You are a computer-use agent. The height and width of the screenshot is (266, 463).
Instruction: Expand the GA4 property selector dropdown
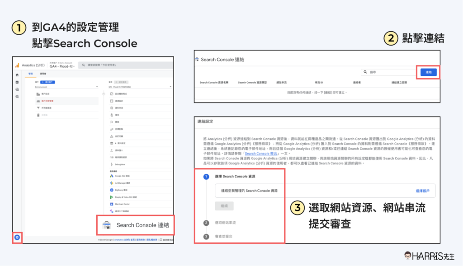[170, 87]
